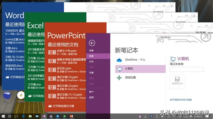Select the 计算机 location for new notebook
Viewport: 213px width, 119px height.
click(x=140, y=69)
